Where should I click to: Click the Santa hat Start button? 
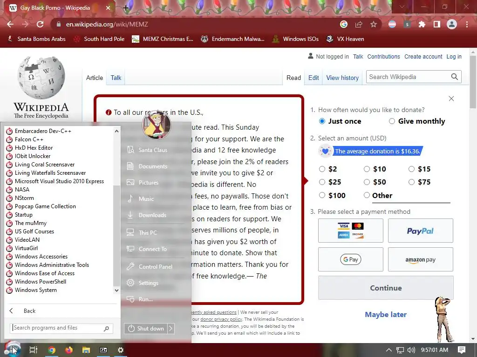pos(12,350)
